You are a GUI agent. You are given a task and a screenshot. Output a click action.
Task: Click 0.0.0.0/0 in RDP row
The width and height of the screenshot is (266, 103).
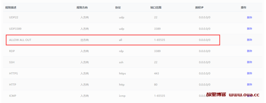tap(205, 51)
